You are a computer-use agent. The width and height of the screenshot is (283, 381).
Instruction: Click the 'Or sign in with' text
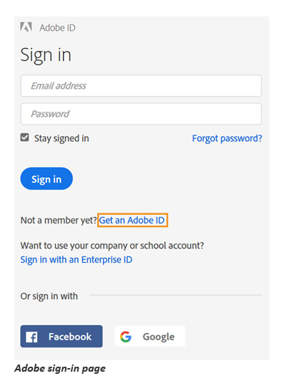pos(49,296)
